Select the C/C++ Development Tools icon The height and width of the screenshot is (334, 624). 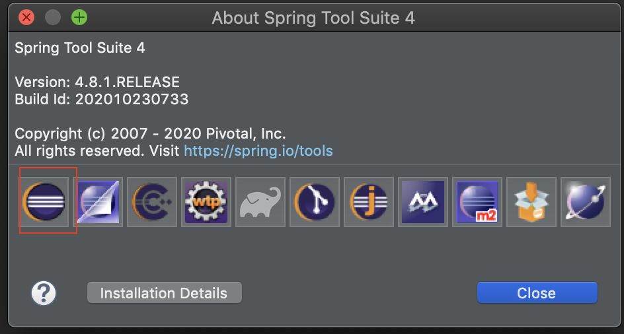coord(152,201)
